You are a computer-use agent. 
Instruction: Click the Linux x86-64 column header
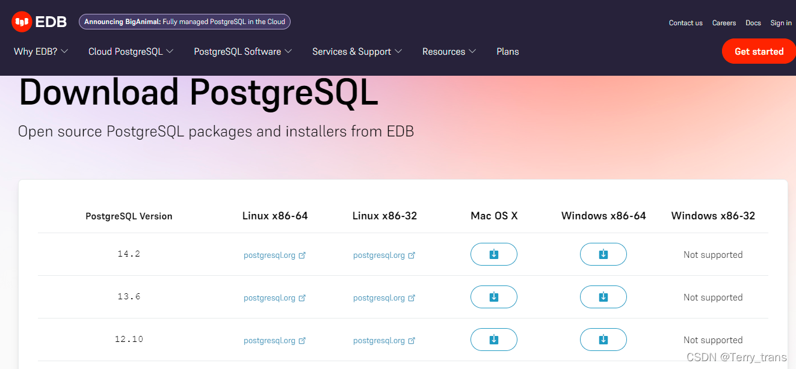click(x=275, y=216)
